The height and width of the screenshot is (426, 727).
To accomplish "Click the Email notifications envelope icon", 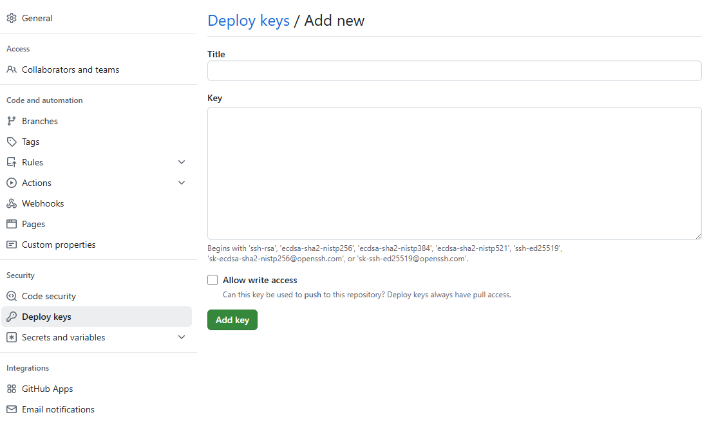I will (12, 409).
